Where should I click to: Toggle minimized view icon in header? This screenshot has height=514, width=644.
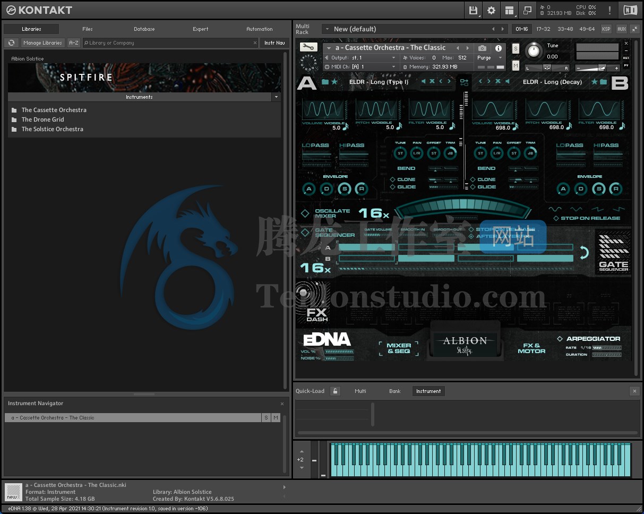coord(527,10)
